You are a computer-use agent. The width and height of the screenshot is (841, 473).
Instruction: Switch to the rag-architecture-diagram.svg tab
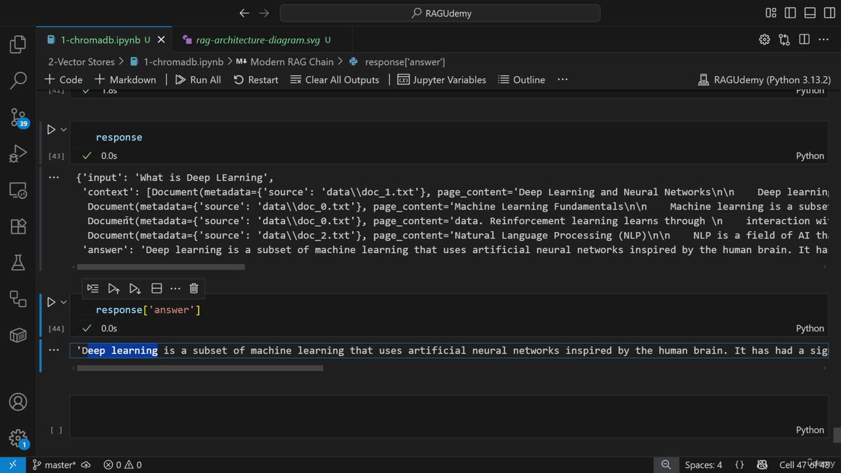click(x=258, y=40)
